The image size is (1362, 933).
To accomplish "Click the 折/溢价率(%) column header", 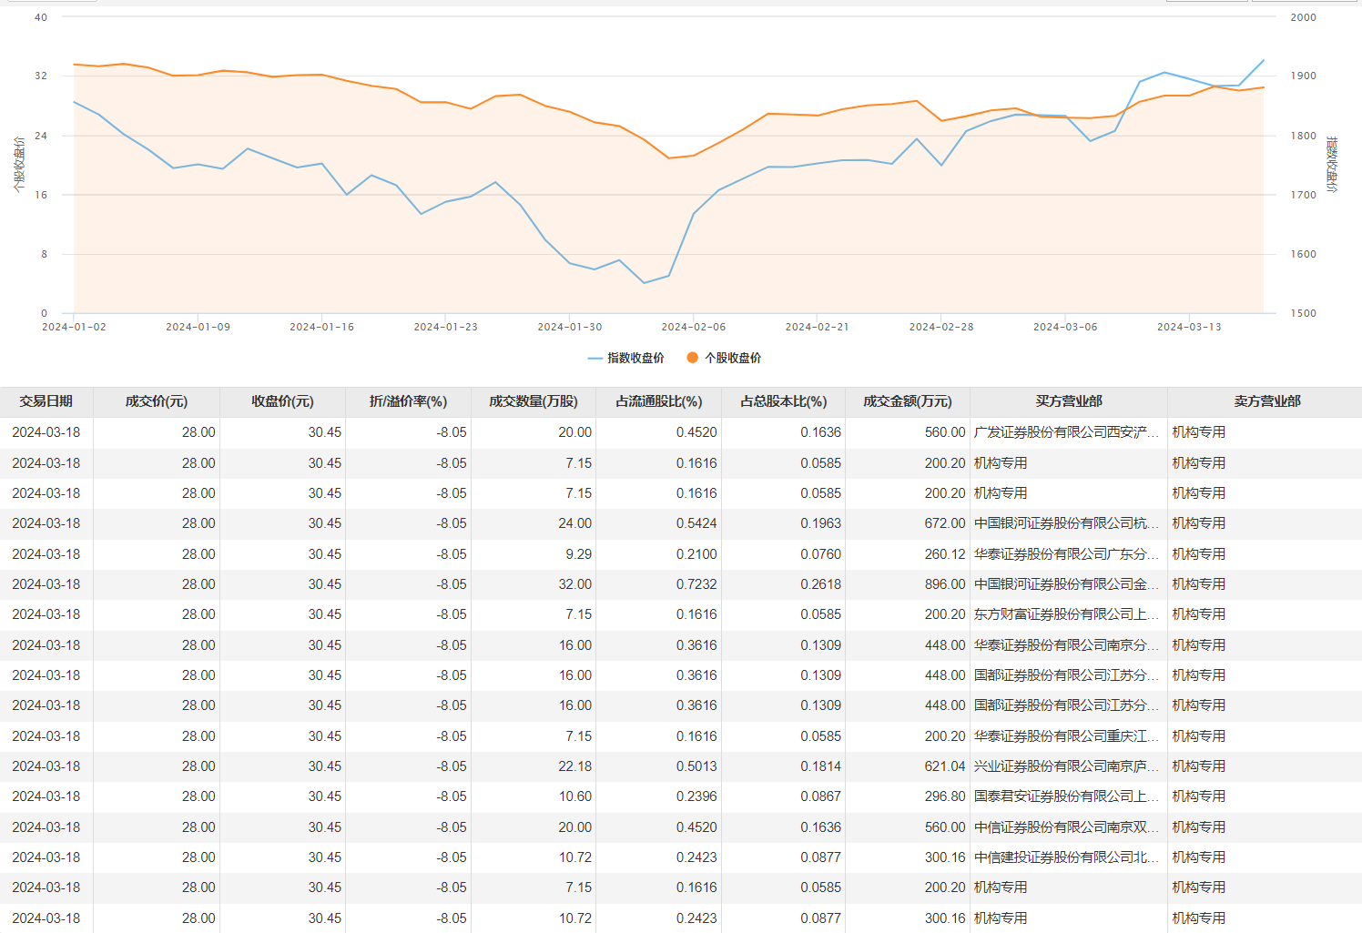I will tap(408, 401).
